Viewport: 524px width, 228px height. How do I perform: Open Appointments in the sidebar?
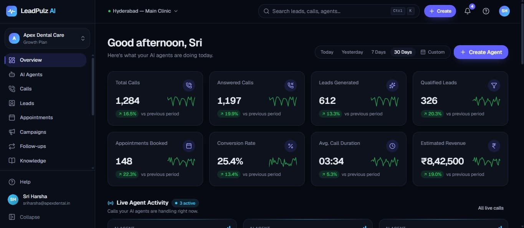45,117
